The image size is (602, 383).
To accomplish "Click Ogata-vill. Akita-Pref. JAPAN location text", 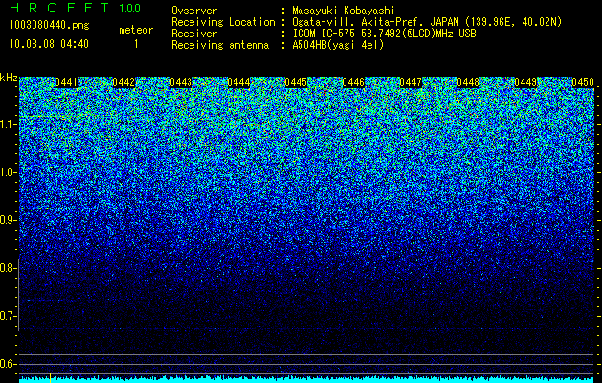I will [x=427, y=22].
